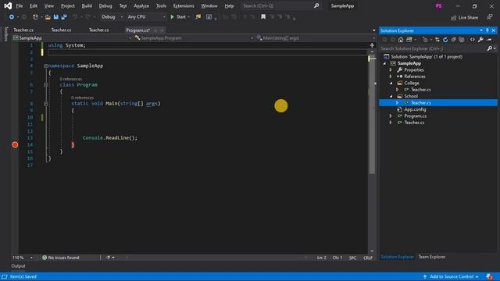Select App.config in Solution Explorer
The image size is (500, 281).
[x=415, y=109]
